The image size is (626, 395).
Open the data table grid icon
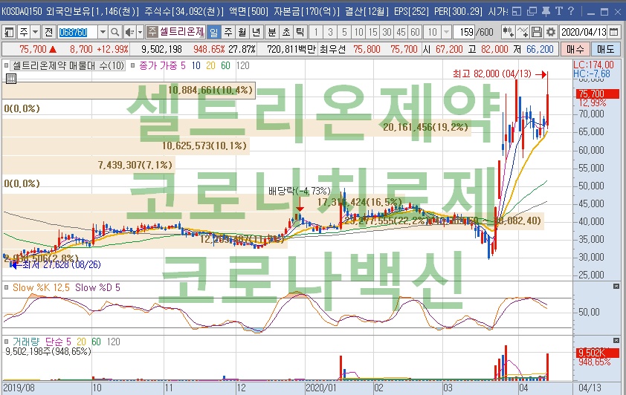(10, 79)
